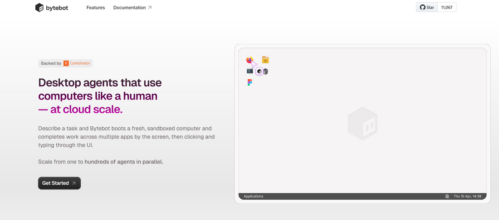Image resolution: width=499 pixels, height=220 pixels.
Task: Open the Firefox icon on demo desktop
Action: coord(249,60)
